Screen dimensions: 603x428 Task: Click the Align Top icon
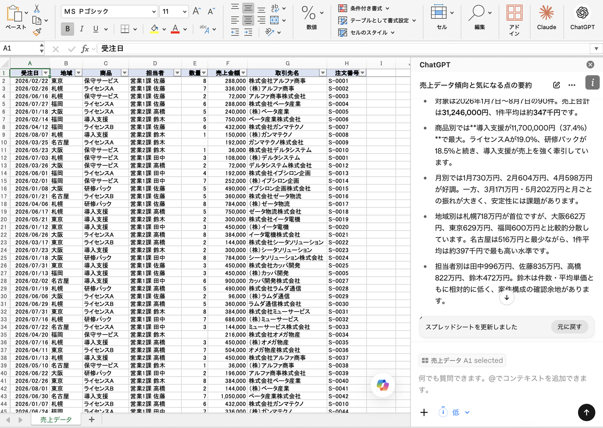pos(235,7)
